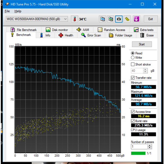Image resolution: width=164 pixels, height=164 pixels.
Task: Enable the Short stroke checkbox
Action: point(133,64)
